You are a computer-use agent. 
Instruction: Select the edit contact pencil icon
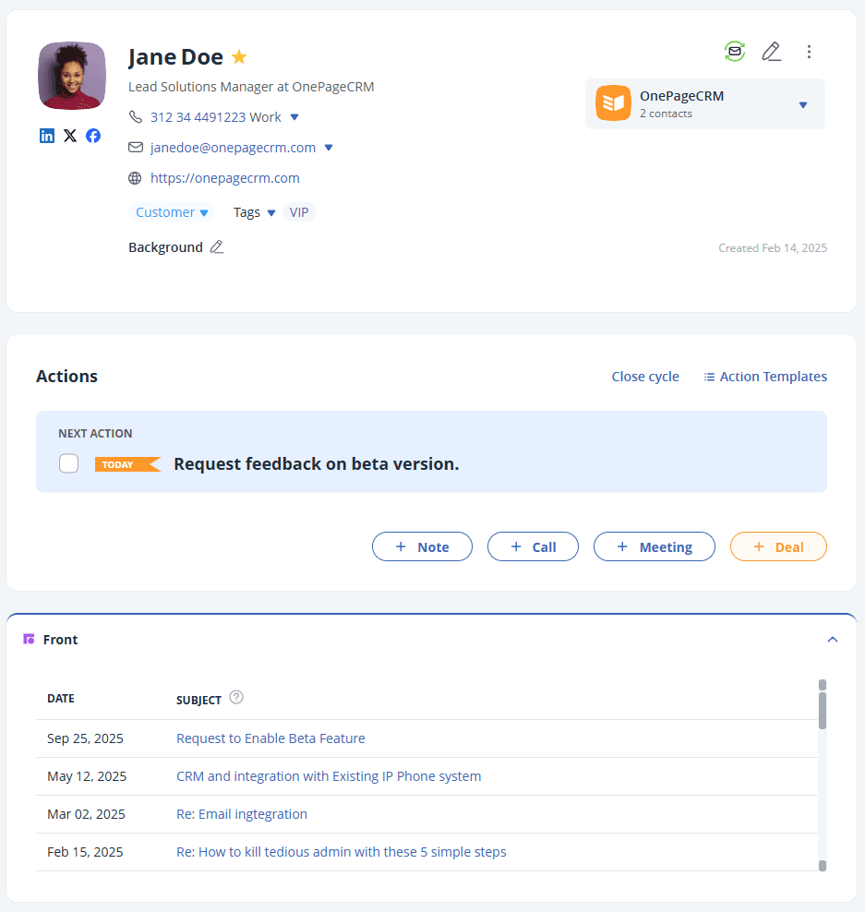pos(772,51)
